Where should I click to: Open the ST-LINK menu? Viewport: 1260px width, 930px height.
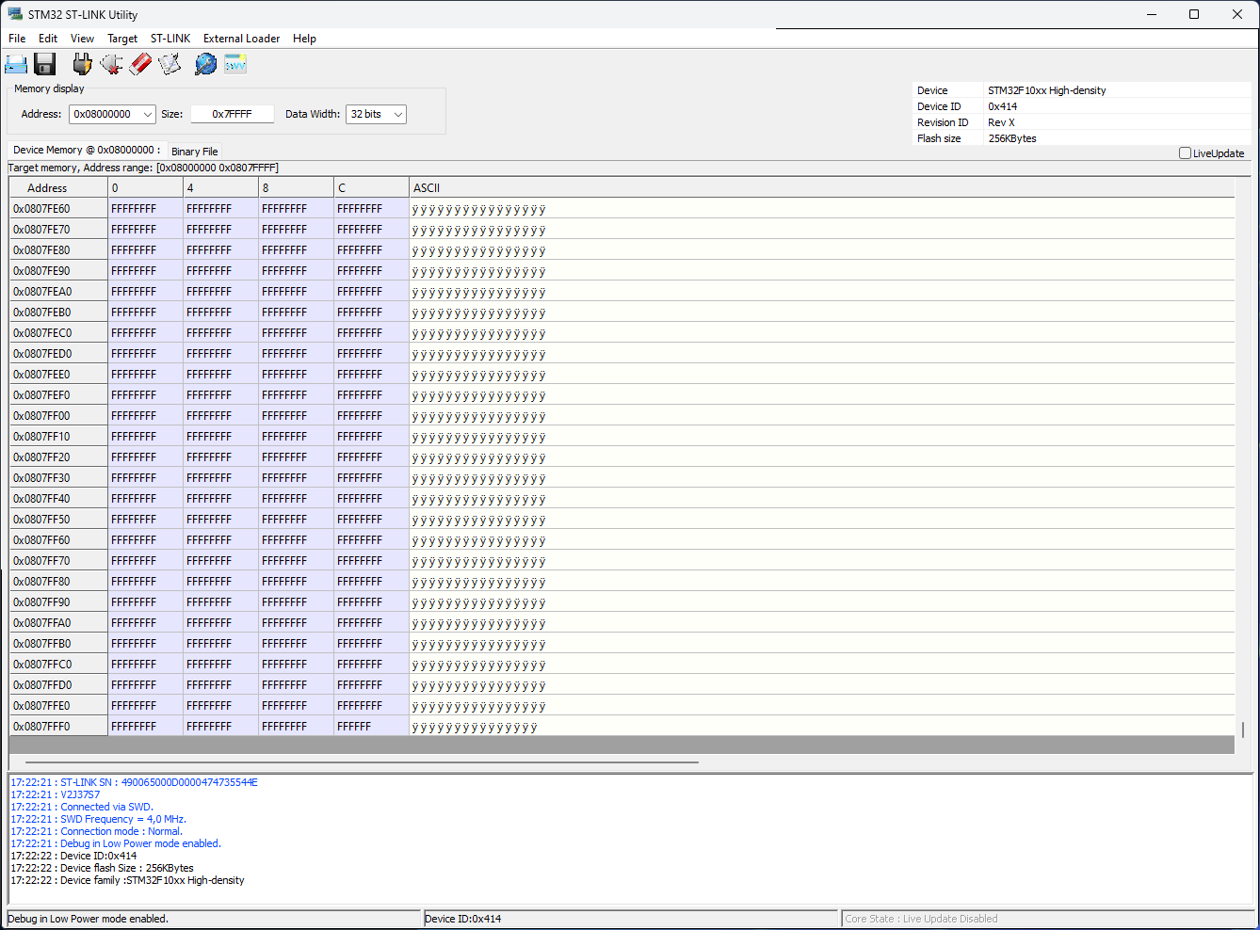pos(170,39)
